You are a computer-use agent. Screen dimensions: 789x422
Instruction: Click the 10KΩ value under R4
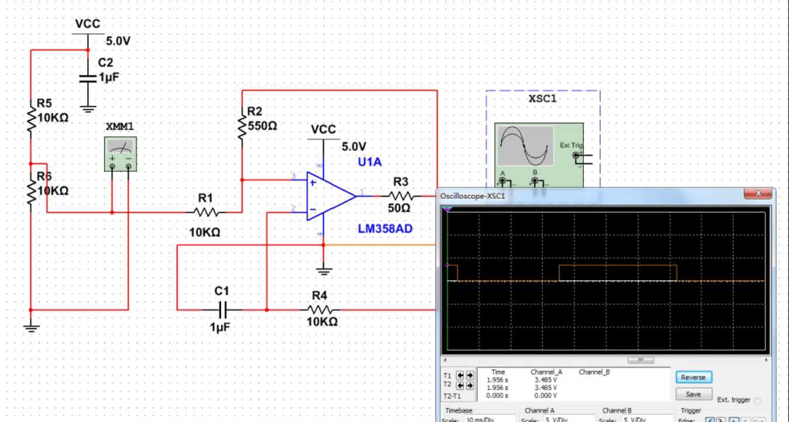[322, 322]
